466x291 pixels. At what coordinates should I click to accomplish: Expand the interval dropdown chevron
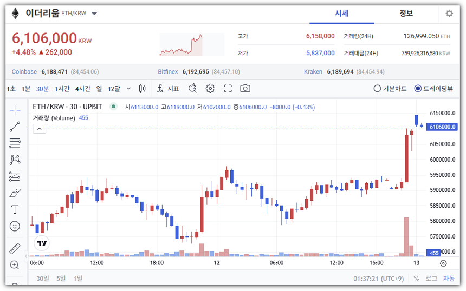point(128,88)
